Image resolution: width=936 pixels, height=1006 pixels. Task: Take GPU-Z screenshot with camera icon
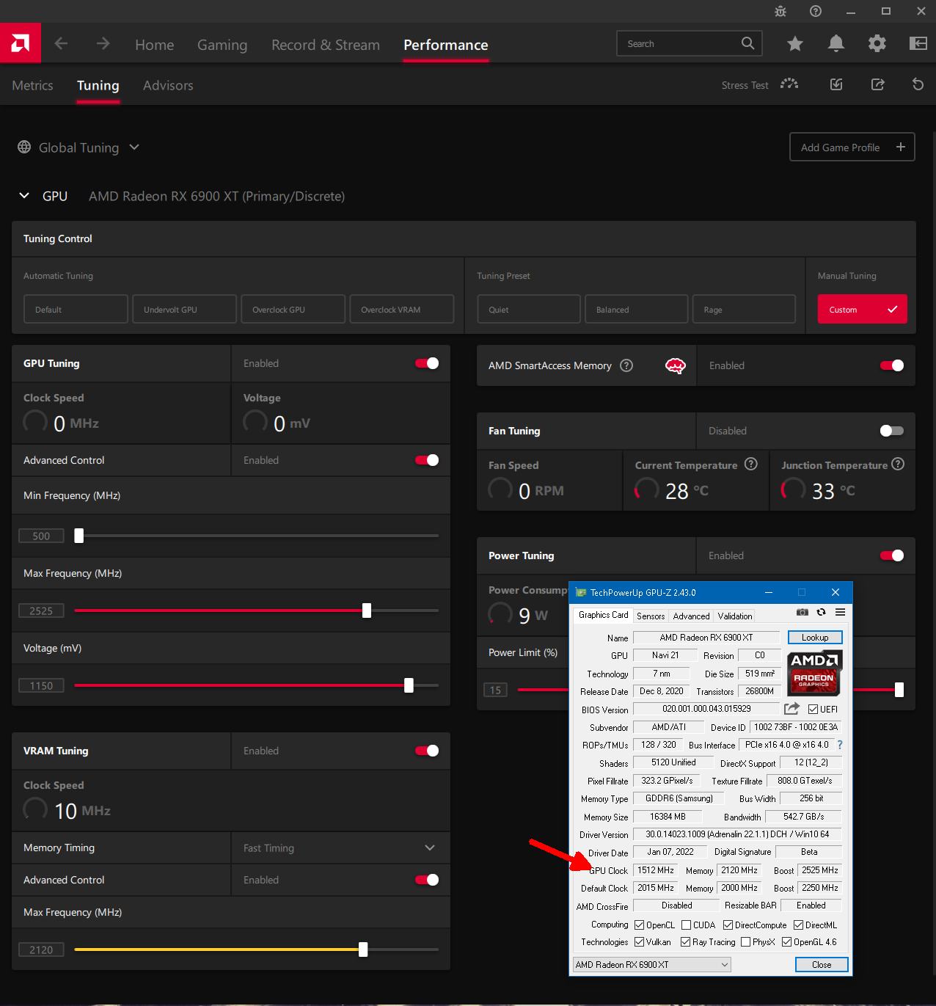802,612
